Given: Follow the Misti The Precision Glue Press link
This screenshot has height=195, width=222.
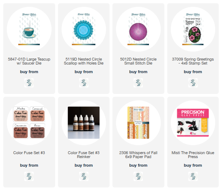Looking at the screenshot, I should pos(193,155).
